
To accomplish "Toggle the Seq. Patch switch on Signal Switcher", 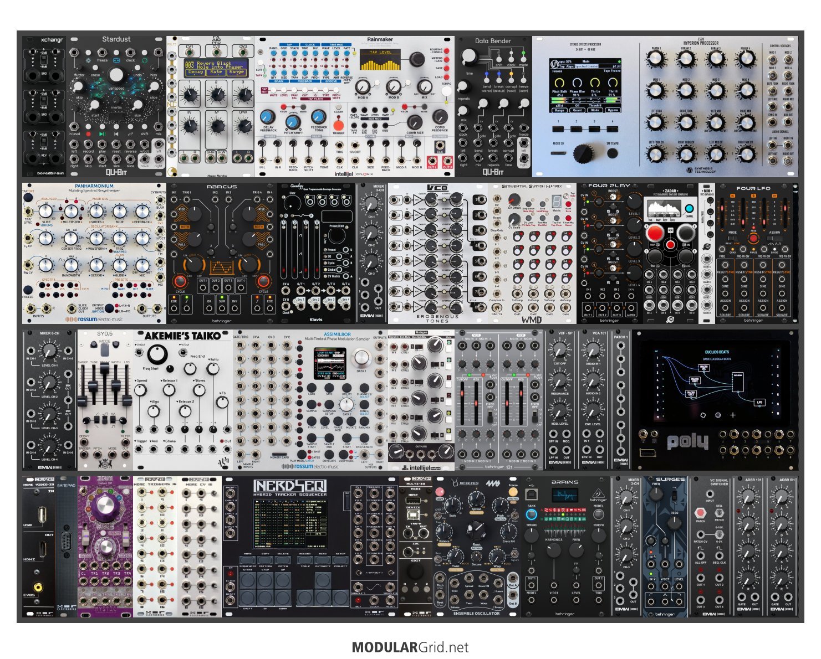I will [719, 512].
